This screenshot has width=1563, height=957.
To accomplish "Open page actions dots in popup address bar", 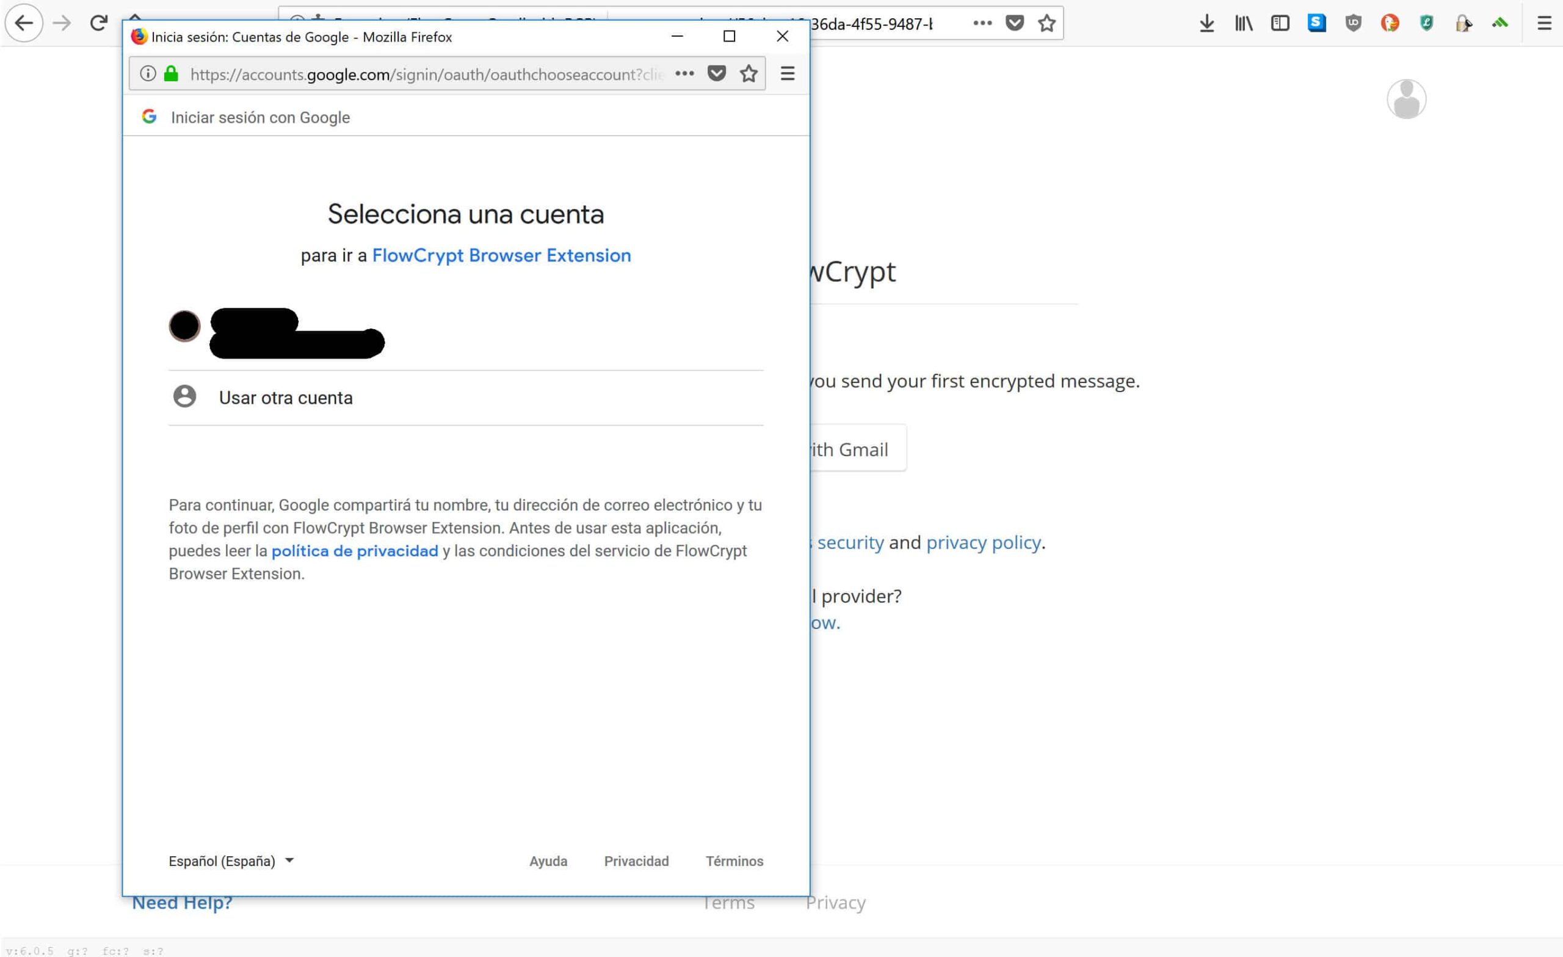I will click(684, 74).
